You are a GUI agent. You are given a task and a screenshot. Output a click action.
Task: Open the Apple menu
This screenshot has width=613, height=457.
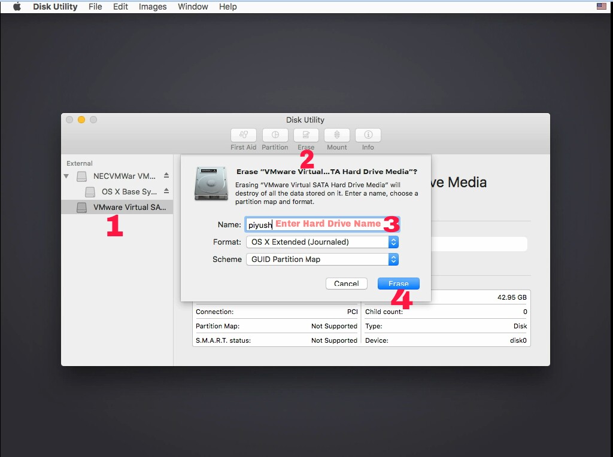(x=16, y=7)
